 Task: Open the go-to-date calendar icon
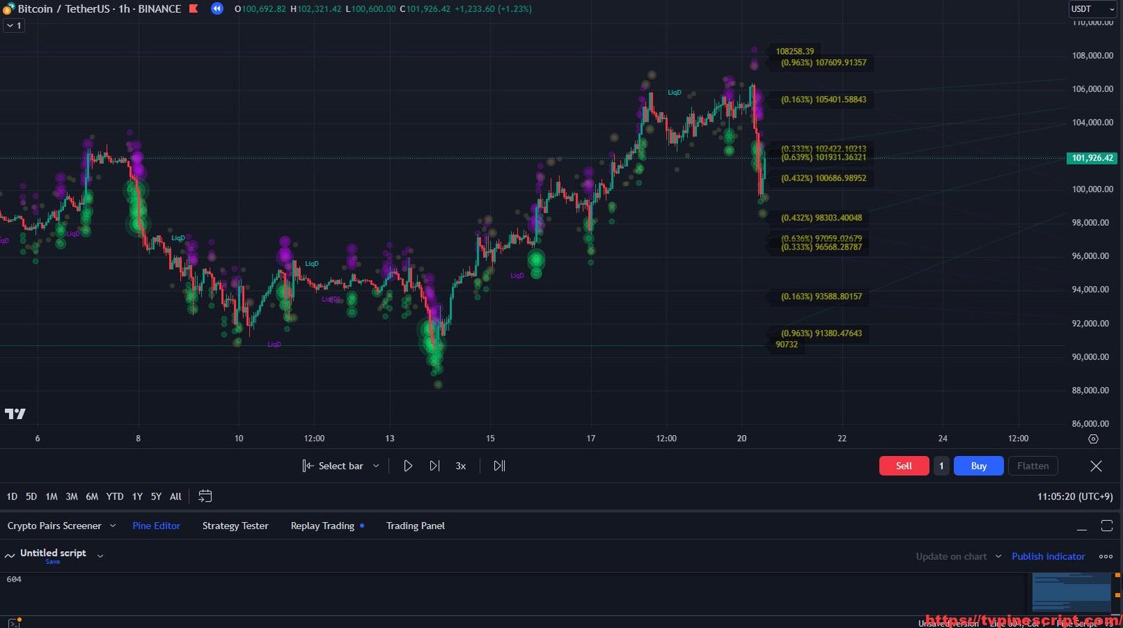(x=205, y=496)
